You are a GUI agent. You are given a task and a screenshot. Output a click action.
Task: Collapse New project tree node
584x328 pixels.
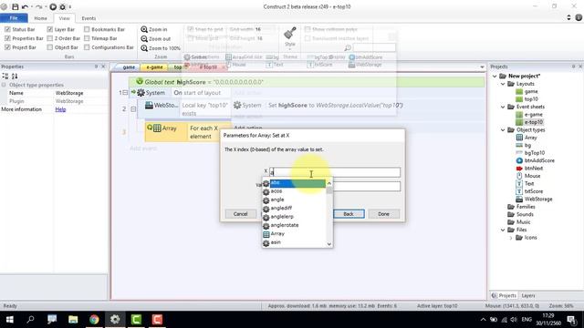tap(495, 77)
